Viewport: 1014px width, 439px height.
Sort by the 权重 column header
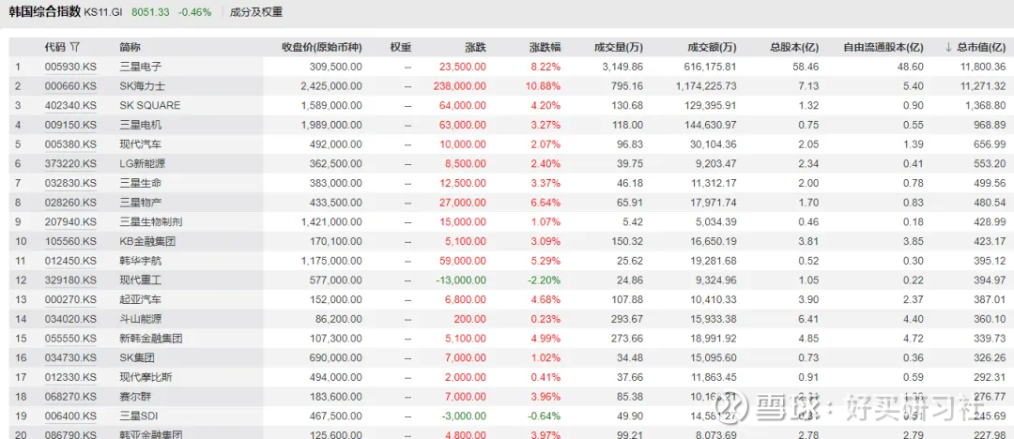[x=401, y=47]
